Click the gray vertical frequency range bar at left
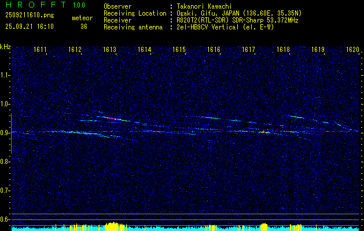Image resolution: width=364 pixels, height=231 pixels. 11,133
